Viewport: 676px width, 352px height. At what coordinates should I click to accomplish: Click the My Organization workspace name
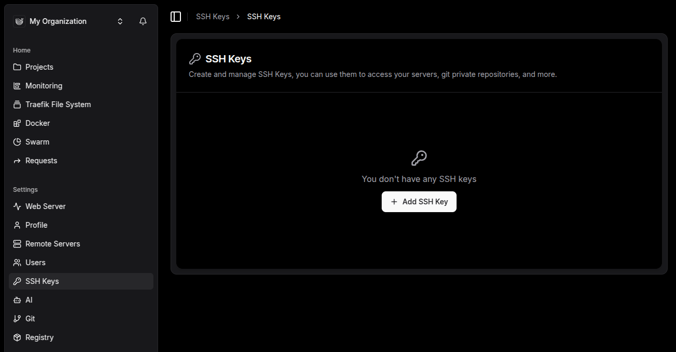pos(58,21)
